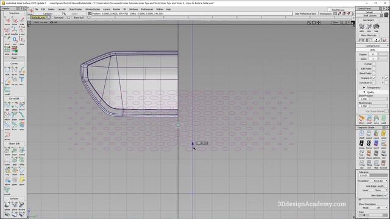Toggle the Edit Points checkbox
Image resolution: width=390 pixels, height=219 pixels.
pyautogui.click(x=374, y=69)
